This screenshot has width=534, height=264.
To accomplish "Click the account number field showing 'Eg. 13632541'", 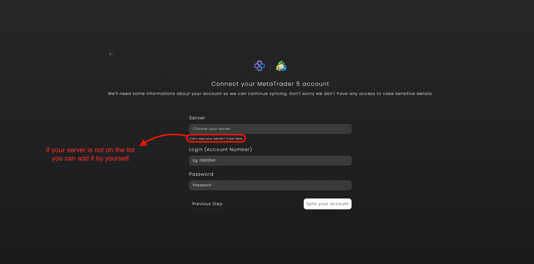I will point(270,160).
